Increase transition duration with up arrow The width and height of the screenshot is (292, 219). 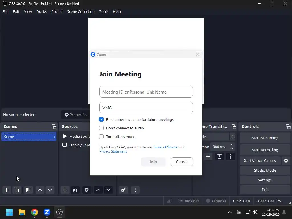(232, 145)
